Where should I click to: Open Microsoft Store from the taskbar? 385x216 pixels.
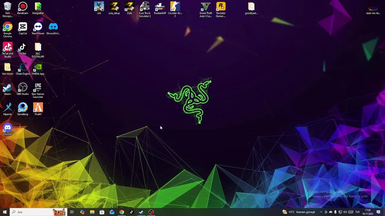click(102, 212)
